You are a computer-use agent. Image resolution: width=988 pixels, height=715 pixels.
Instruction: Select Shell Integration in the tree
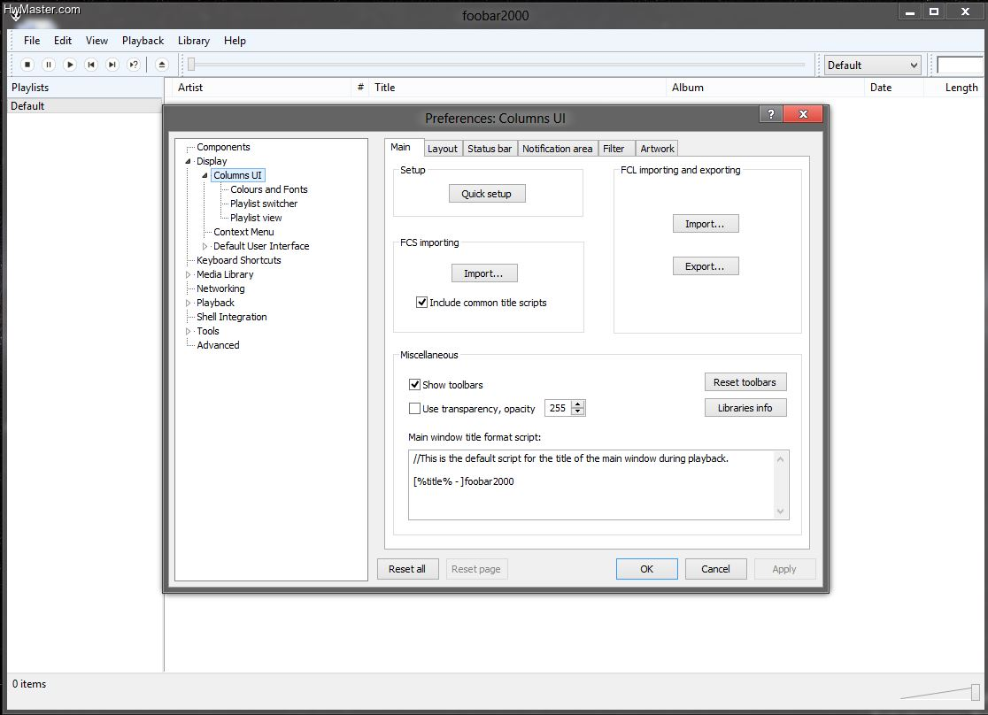coord(232,317)
